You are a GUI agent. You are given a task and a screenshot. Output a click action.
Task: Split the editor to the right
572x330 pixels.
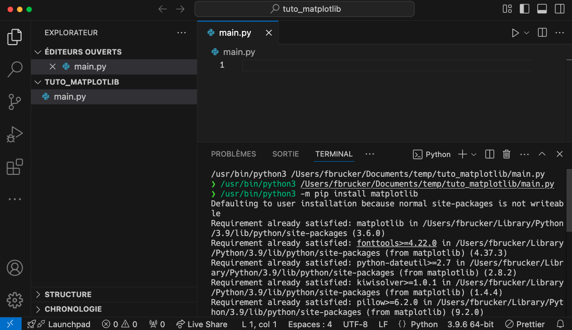click(542, 33)
